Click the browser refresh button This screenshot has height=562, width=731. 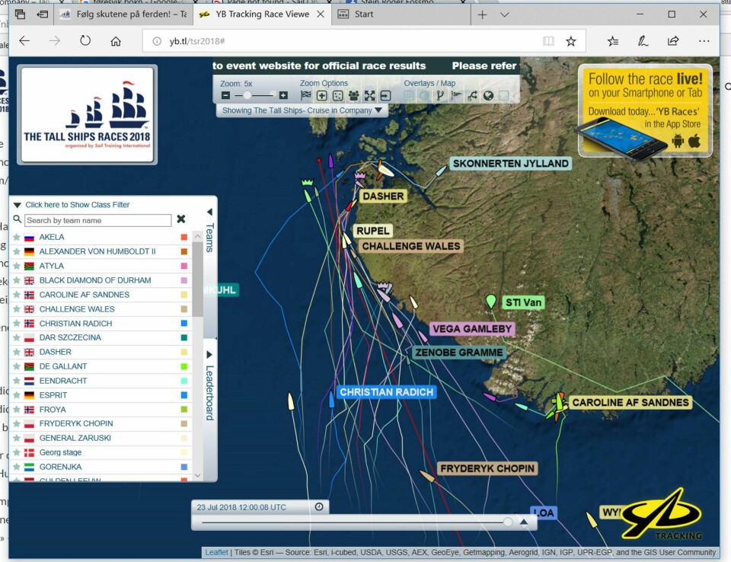point(85,41)
